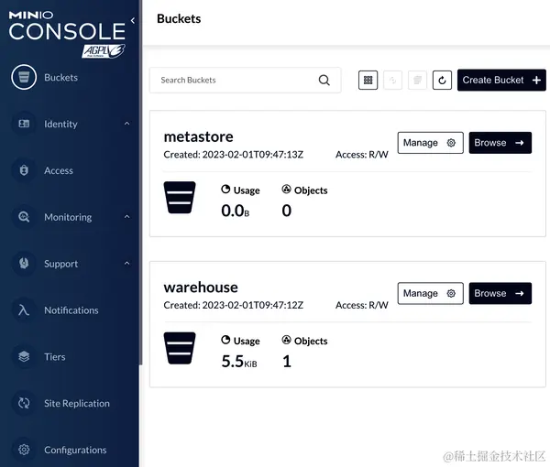Viewport: 550px width, 467px height.
Task: Click the Tiers layers icon
Action: [24, 356]
